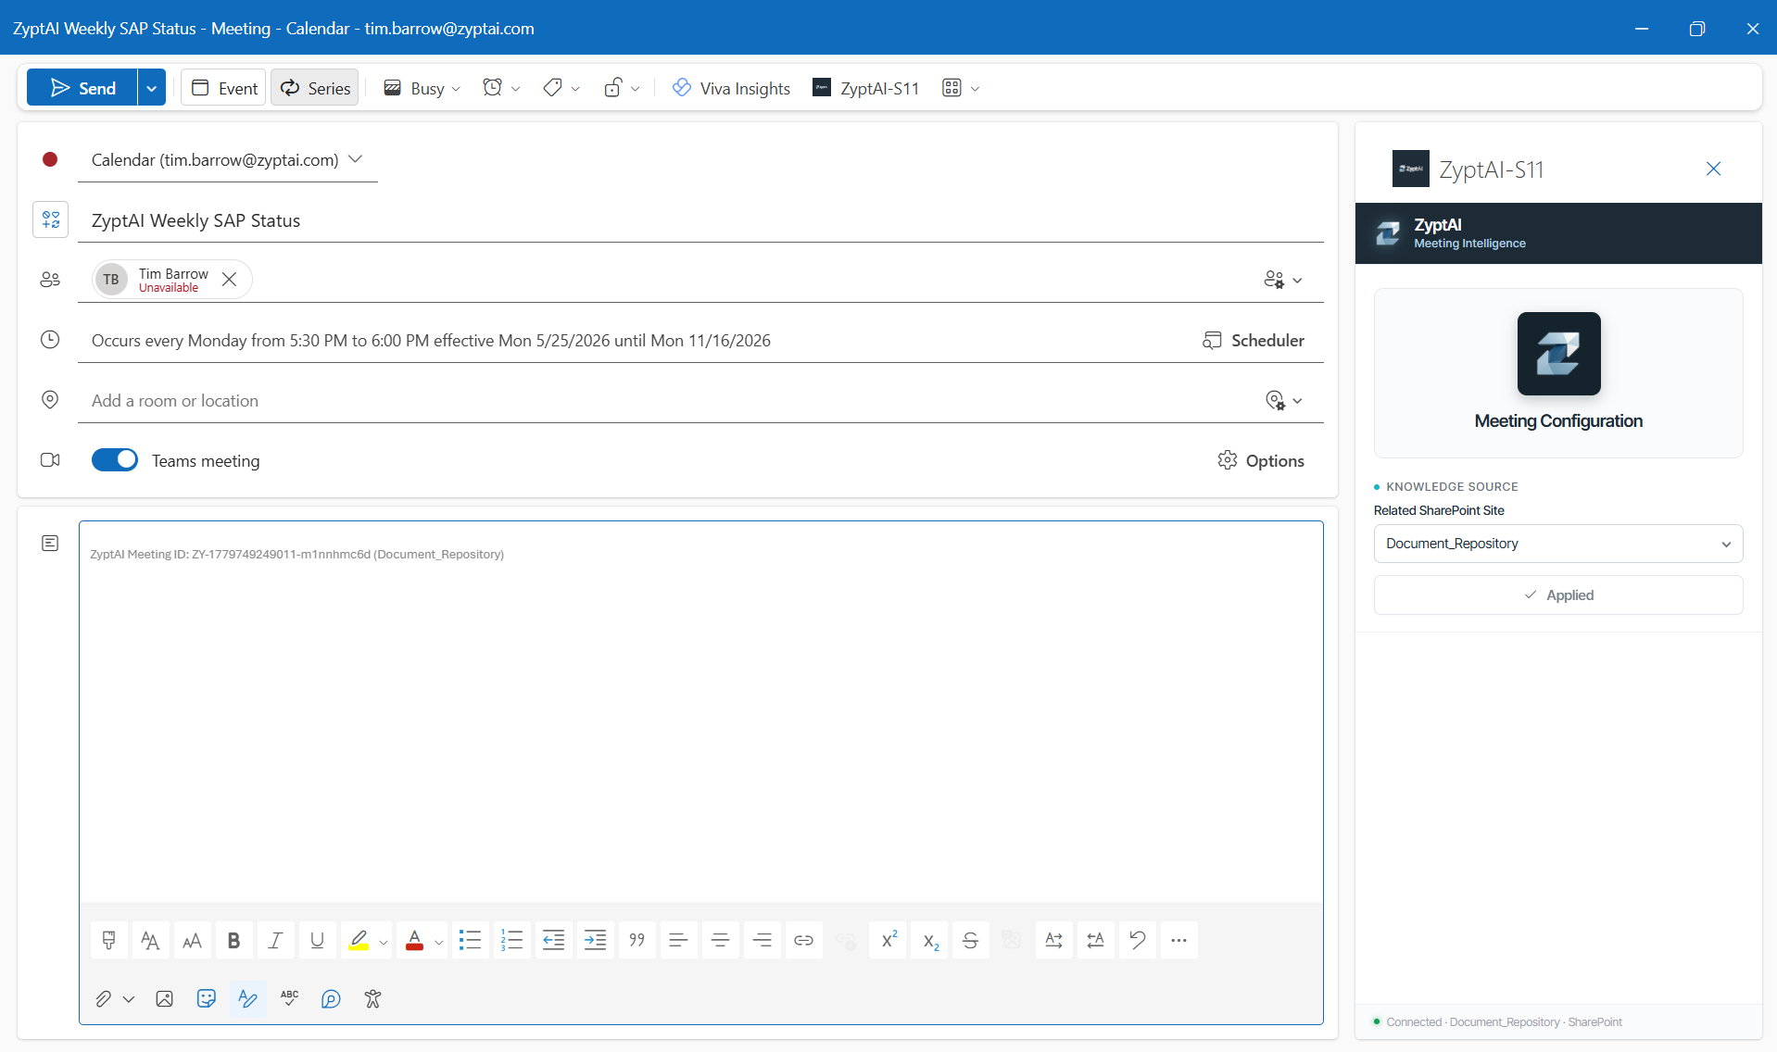
Task: Expand the font color dropdown arrow
Action: click(439, 943)
